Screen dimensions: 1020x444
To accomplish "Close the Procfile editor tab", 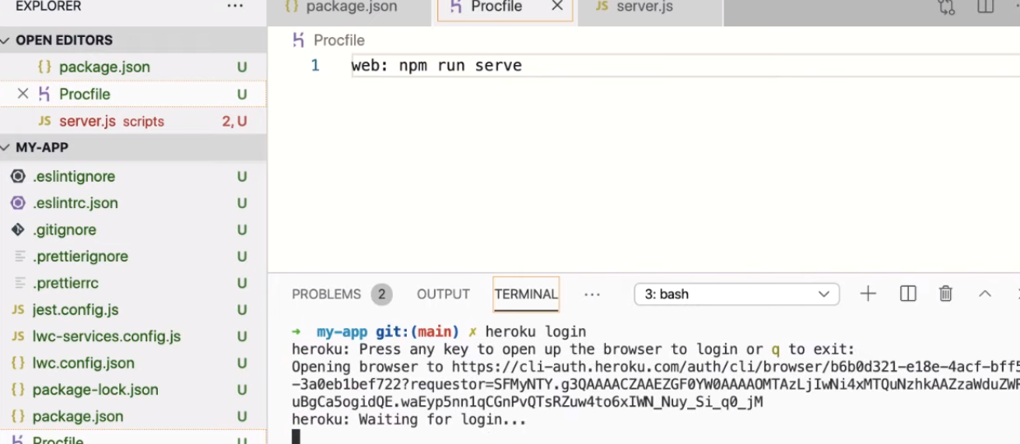I will tap(556, 7).
